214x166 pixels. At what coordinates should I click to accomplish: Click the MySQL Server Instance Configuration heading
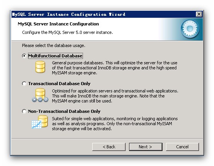[58, 24]
